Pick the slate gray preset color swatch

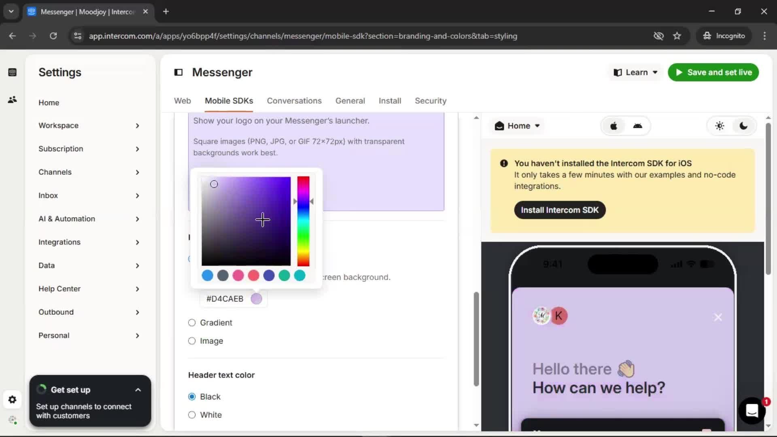point(223,276)
